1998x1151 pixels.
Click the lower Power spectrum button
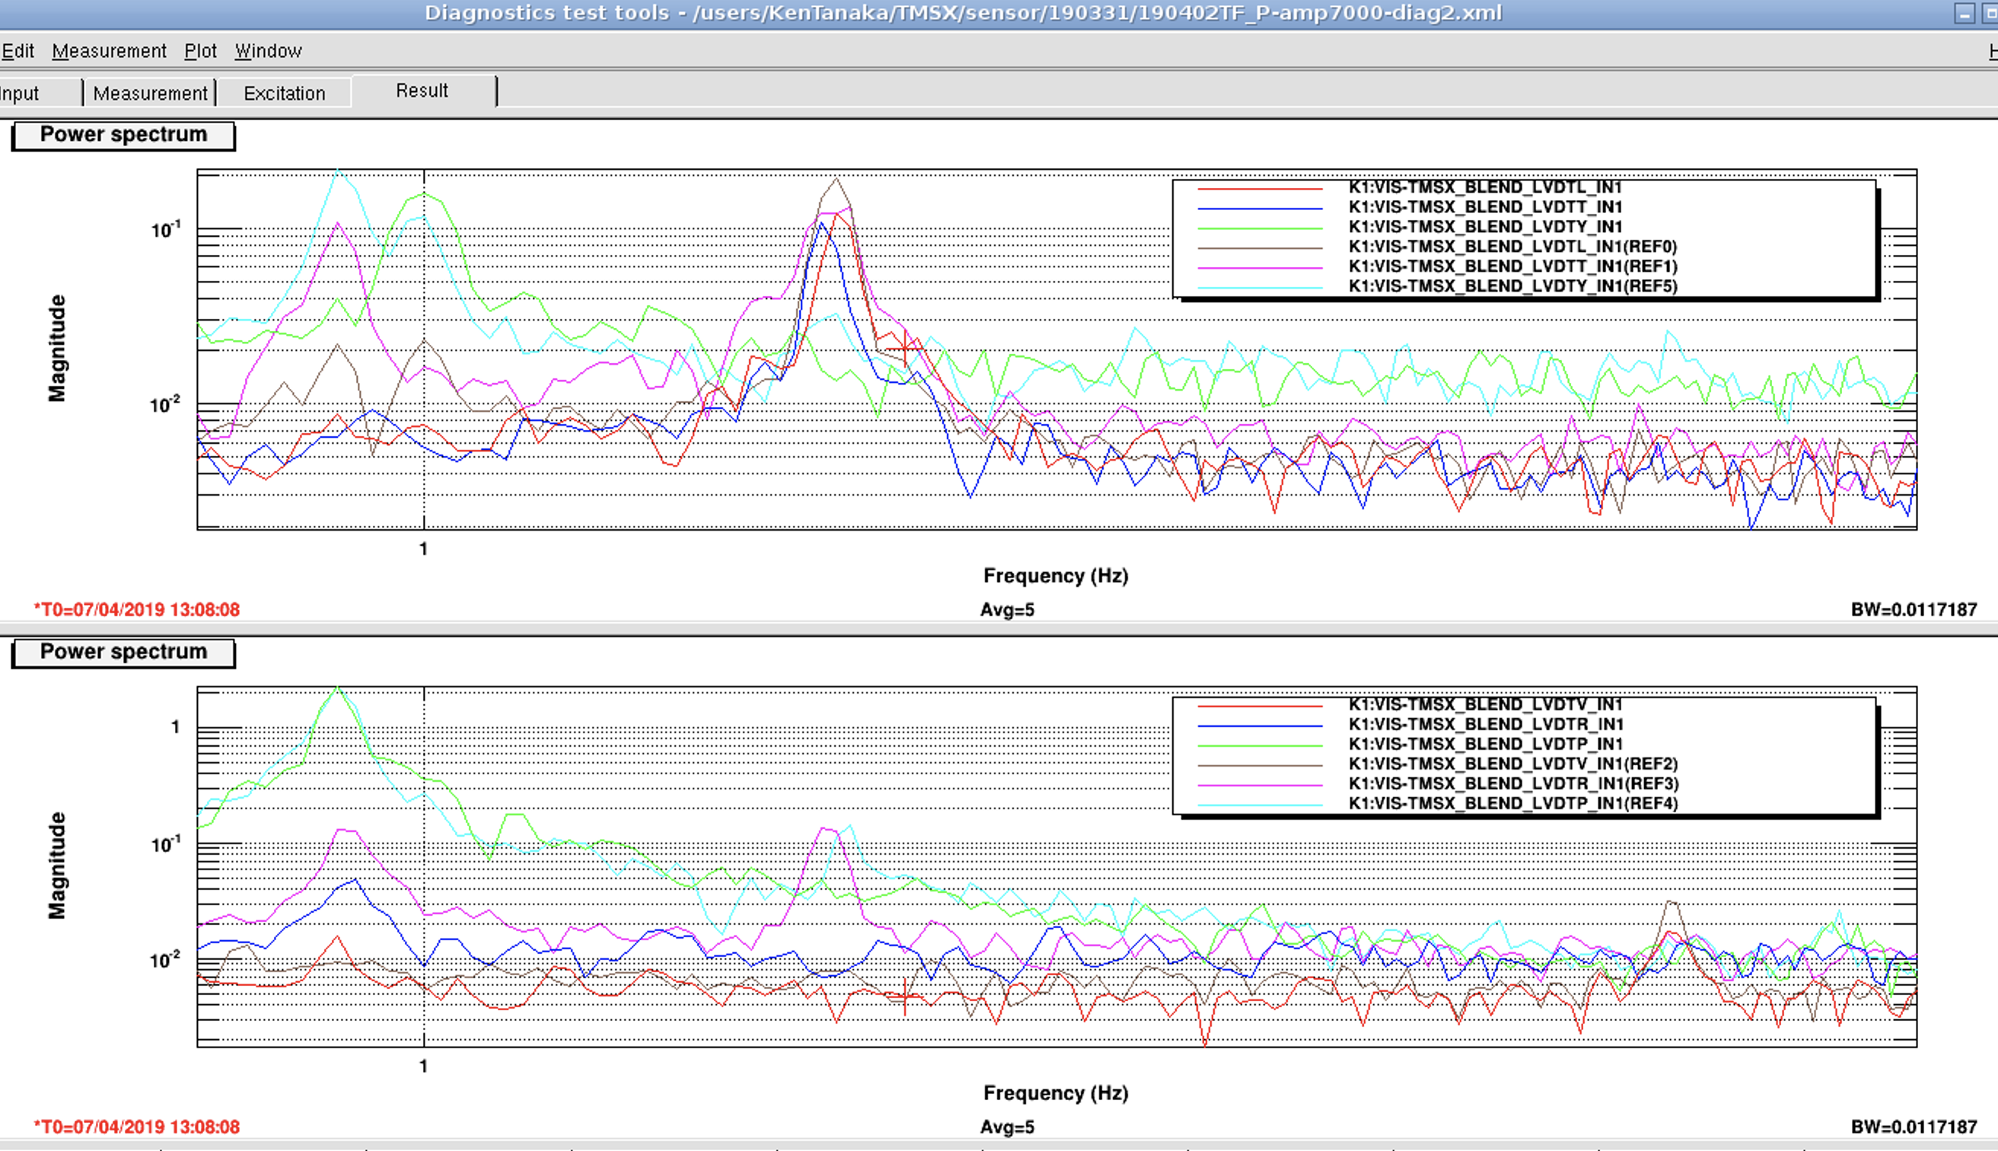tap(123, 652)
